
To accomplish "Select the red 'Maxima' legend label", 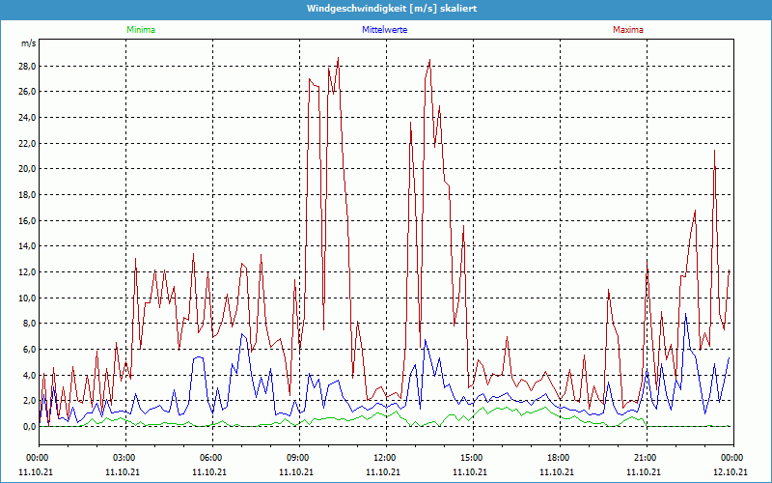I will tap(628, 30).
